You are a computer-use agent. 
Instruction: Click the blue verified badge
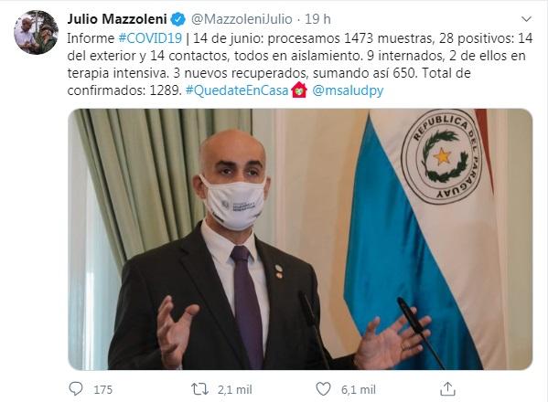coord(177,19)
